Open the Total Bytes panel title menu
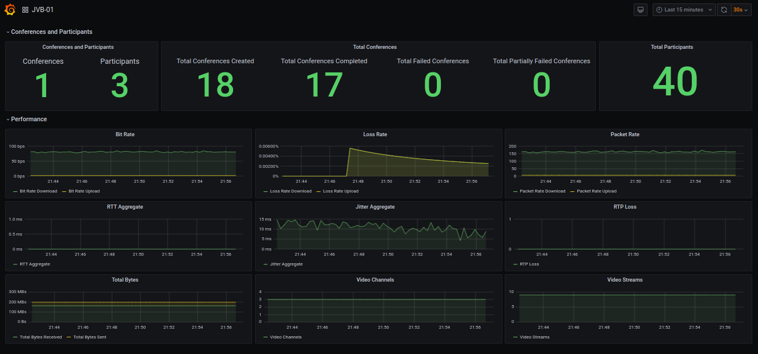 coord(125,280)
